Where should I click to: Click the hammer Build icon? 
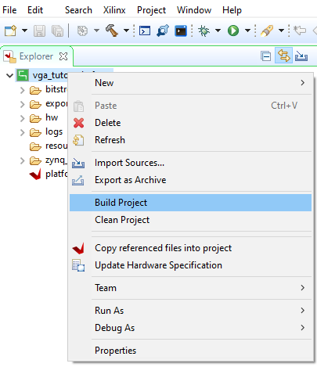[x=112, y=31]
